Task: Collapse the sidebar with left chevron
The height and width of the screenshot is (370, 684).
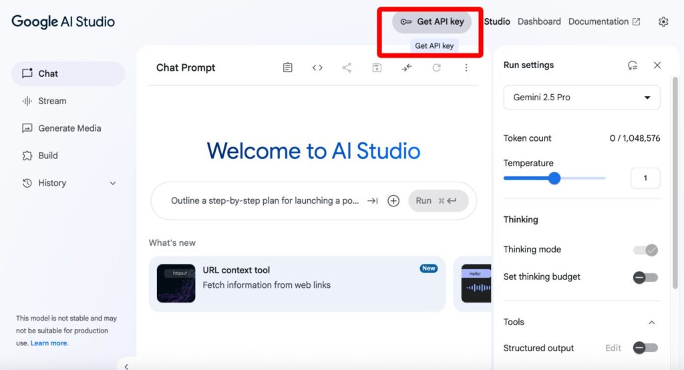Action: point(126,367)
